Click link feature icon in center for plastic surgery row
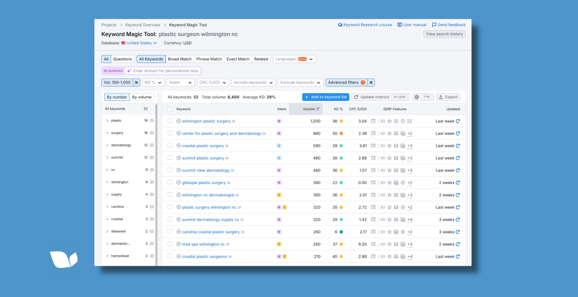The image size is (578, 297). pyautogui.click(x=383, y=133)
